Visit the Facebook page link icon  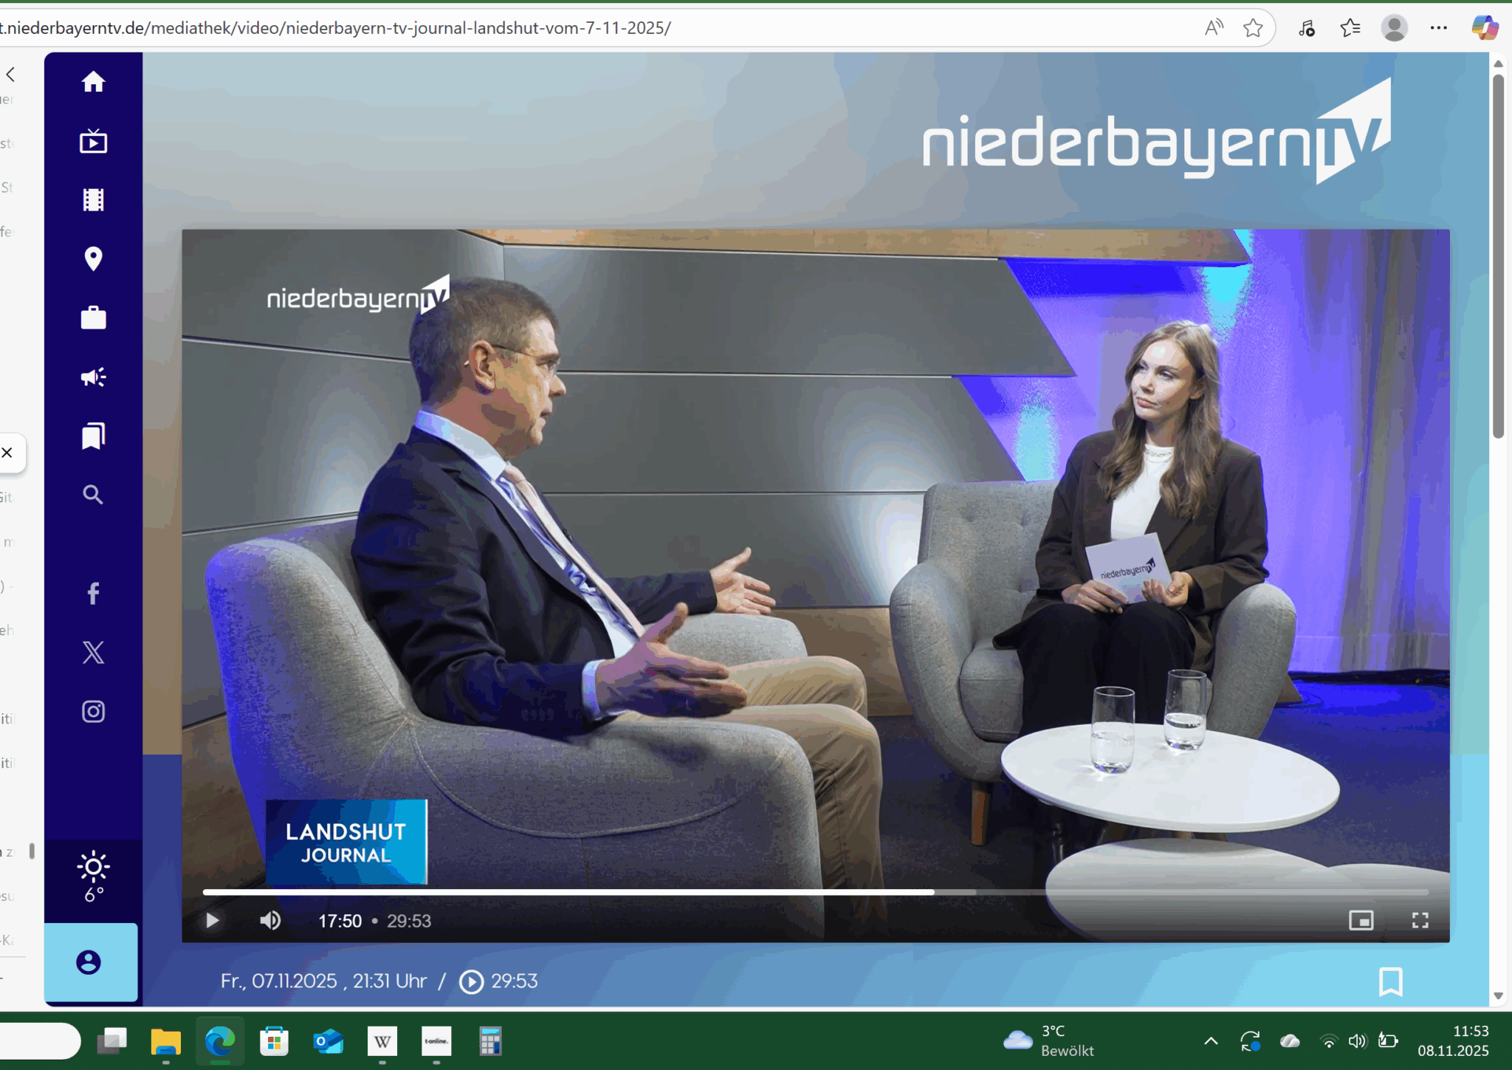[x=93, y=593]
